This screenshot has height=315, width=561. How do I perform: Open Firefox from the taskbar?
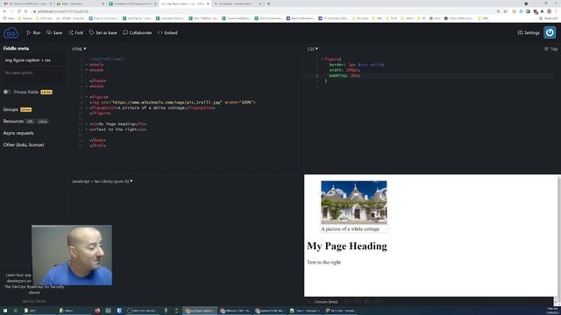(97, 311)
